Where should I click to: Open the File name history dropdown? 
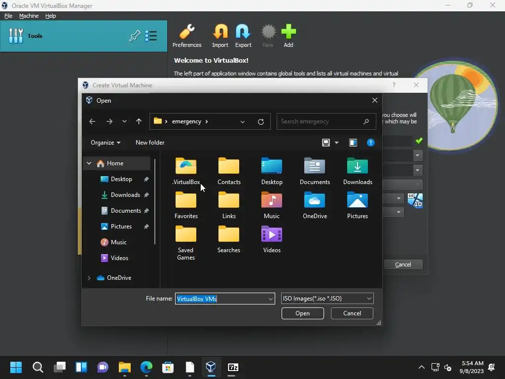tap(271, 299)
